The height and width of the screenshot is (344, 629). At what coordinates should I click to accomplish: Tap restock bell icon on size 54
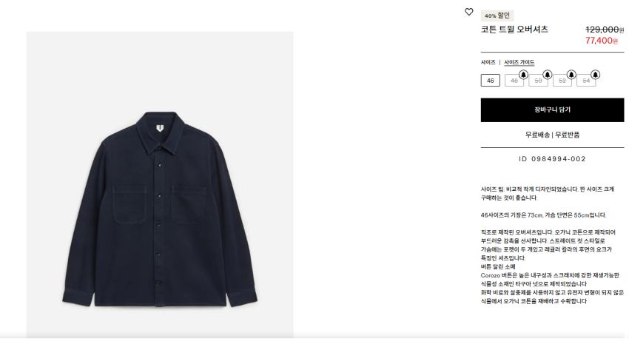595,75
